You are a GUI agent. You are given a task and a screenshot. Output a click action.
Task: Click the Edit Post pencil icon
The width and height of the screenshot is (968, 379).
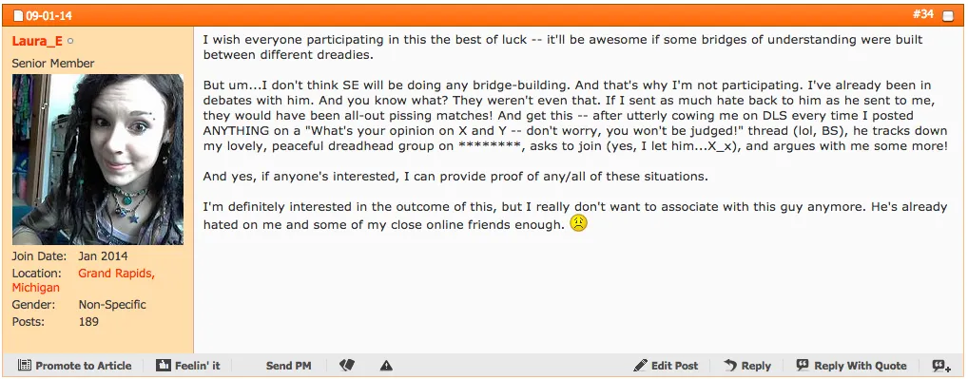coord(640,365)
